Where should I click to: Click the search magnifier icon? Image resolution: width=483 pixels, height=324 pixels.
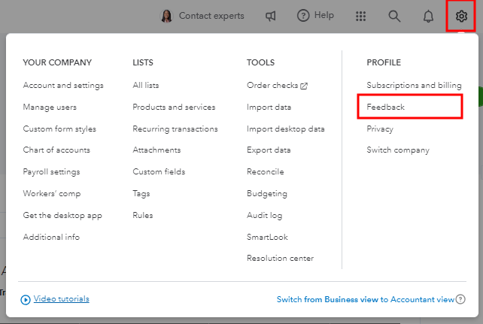click(394, 16)
